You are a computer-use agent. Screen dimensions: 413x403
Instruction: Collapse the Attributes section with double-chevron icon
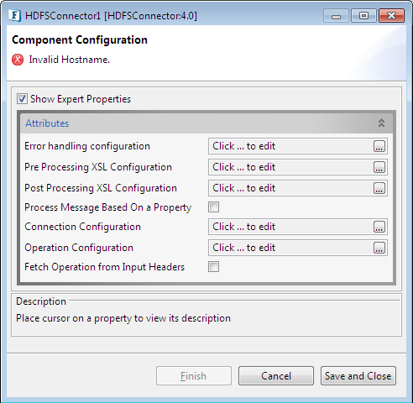(381, 123)
